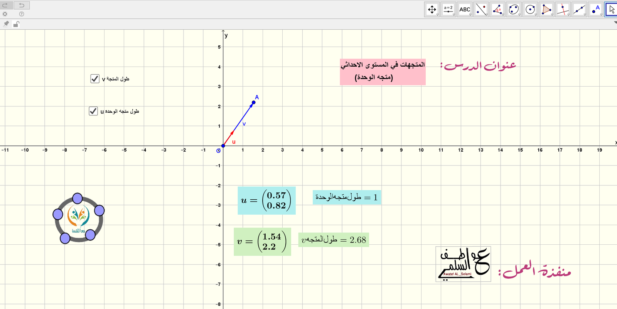Select the Reflect about Line tool

click(x=481, y=9)
